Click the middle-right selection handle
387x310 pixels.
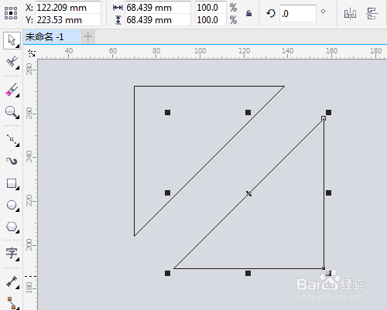click(x=328, y=192)
